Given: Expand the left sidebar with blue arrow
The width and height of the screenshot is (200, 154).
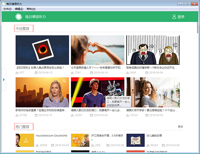Looking at the screenshot, I should [x=4, y=80].
